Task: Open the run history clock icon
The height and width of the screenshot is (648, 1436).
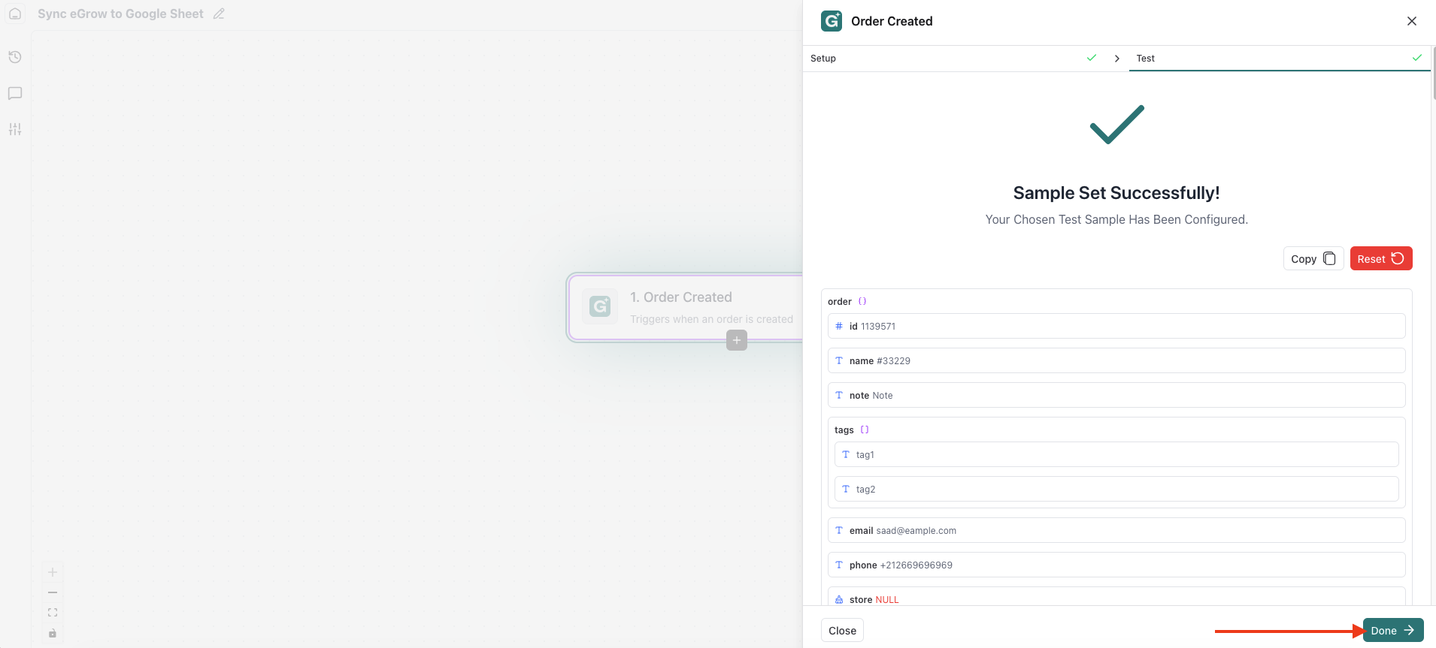Action: 15,57
